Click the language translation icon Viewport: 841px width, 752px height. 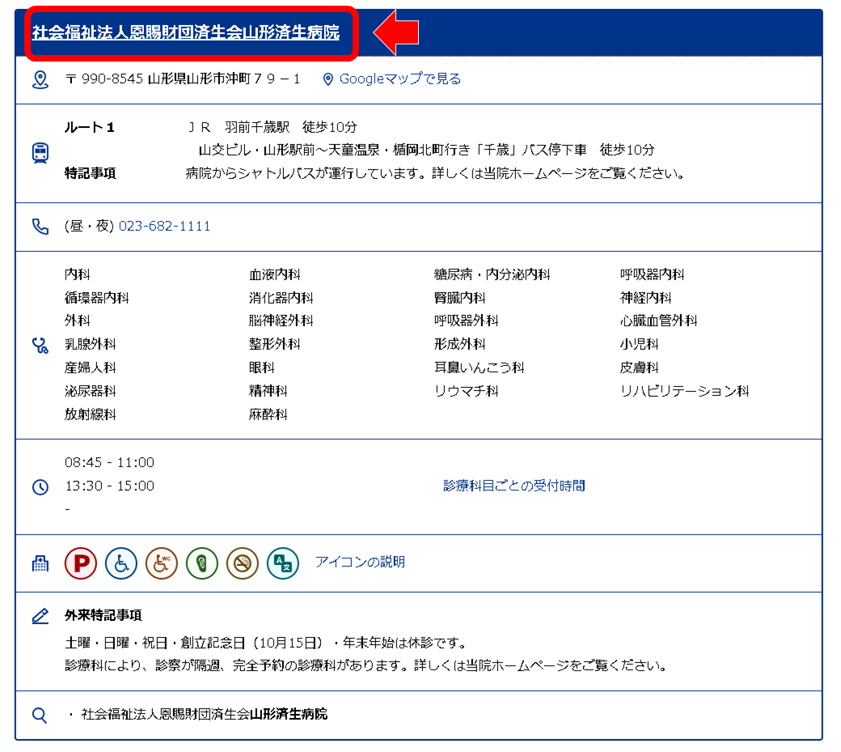coord(283,563)
